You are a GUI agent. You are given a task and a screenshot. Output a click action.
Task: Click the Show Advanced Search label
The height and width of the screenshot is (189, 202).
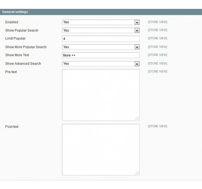23,64
